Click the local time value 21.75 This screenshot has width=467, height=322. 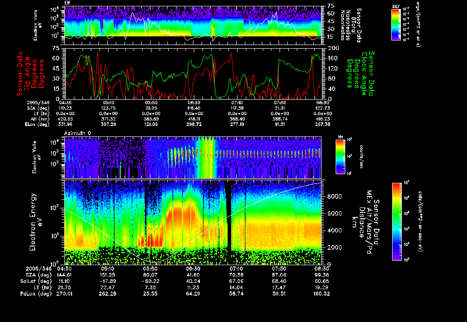coord(64,287)
